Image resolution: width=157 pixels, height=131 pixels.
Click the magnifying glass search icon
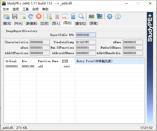point(81,16)
